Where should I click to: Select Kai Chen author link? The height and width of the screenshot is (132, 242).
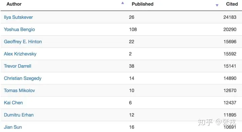tap(13, 102)
